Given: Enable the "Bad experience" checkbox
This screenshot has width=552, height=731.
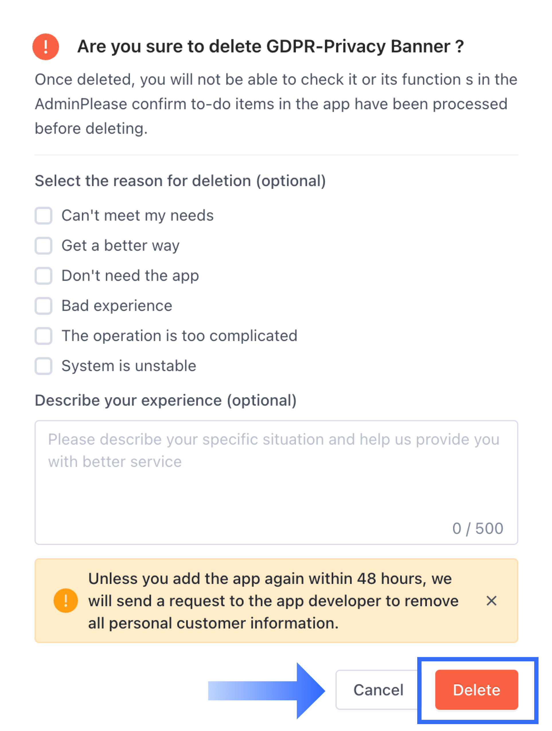Looking at the screenshot, I should click(44, 306).
